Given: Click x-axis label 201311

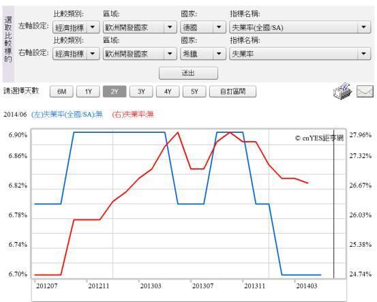Looking at the screenshot, I should coord(254,286).
